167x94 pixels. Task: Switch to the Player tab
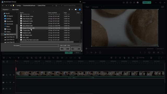(87, 7)
